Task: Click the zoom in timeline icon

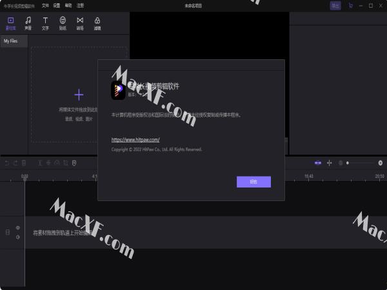Action: (x=381, y=163)
